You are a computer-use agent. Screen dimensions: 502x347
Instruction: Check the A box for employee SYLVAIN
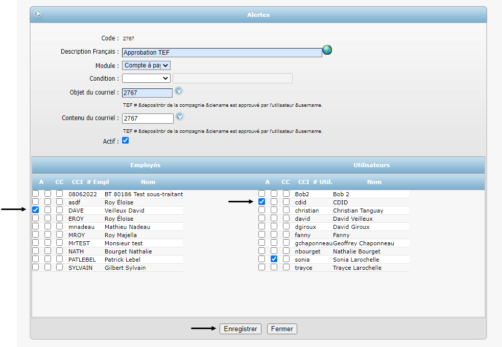click(x=36, y=267)
